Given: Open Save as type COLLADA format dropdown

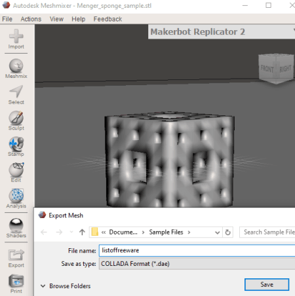Looking at the screenshot, I should pos(197,264).
